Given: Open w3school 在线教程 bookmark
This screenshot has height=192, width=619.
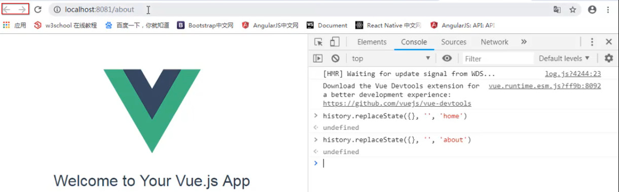Looking at the screenshot, I should [x=65, y=25].
